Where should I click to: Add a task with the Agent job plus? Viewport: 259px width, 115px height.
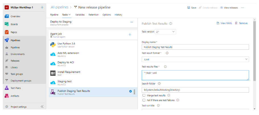pyautogui.click(x=130, y=34)
